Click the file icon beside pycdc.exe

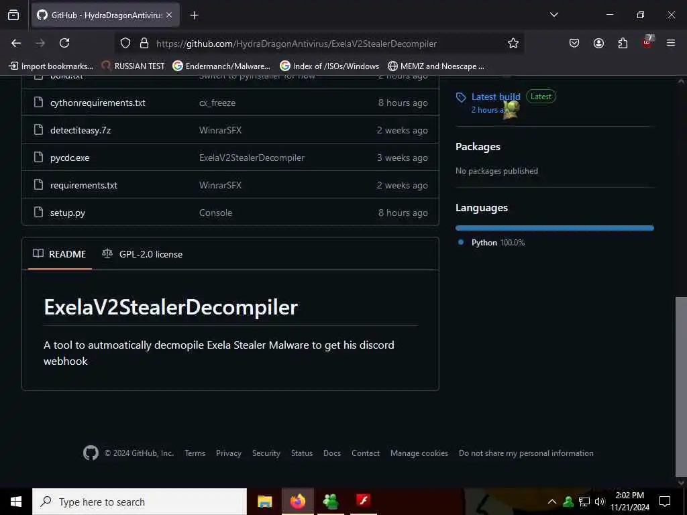38,157
